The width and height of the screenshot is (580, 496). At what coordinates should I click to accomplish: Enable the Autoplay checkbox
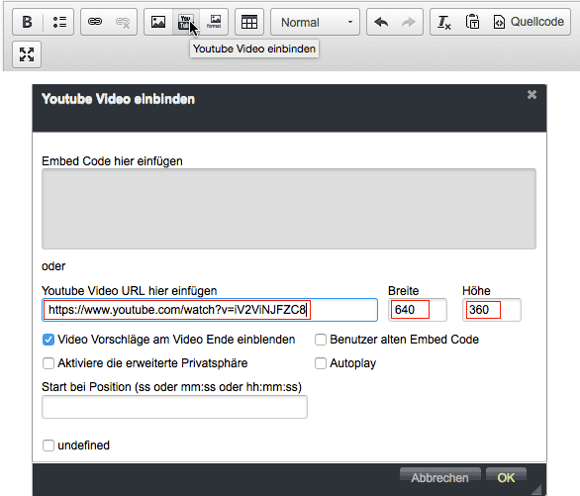(x=321, y=363)
